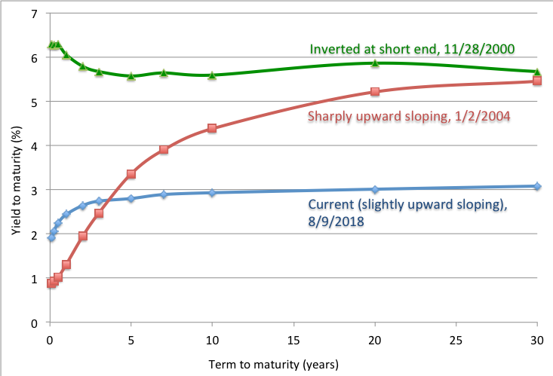This screenshot has width=553, height=376.
Task: Click the 25 tick label on the x-axis
Action: 456,335
